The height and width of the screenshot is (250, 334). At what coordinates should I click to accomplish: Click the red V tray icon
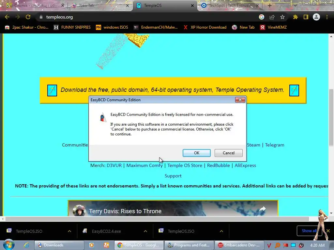pyautogui.click(x=269, y=245)
